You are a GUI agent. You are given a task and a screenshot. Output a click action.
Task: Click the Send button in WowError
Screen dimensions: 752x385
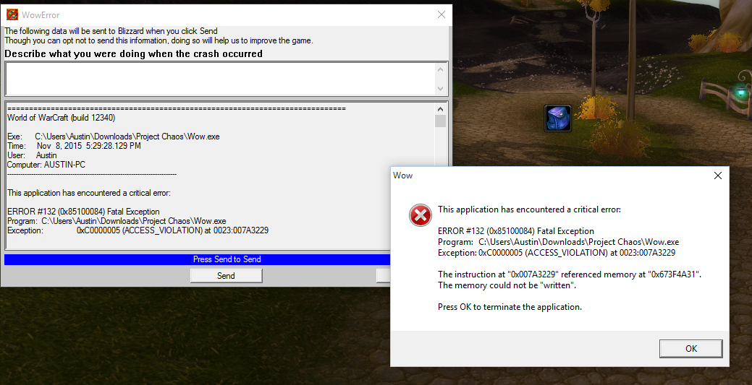click(226, 276)
